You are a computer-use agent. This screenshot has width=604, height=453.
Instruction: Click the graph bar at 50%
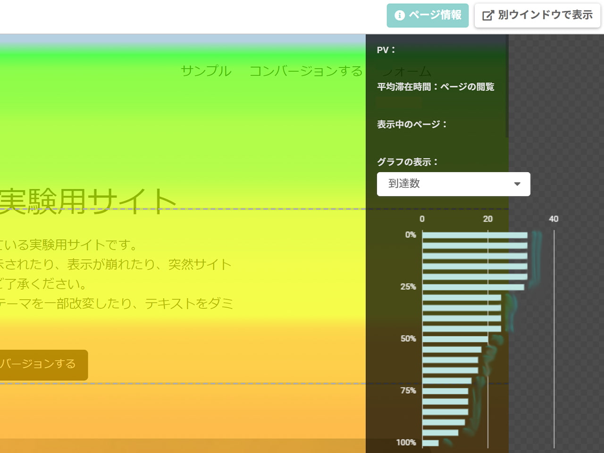point(455,339)
